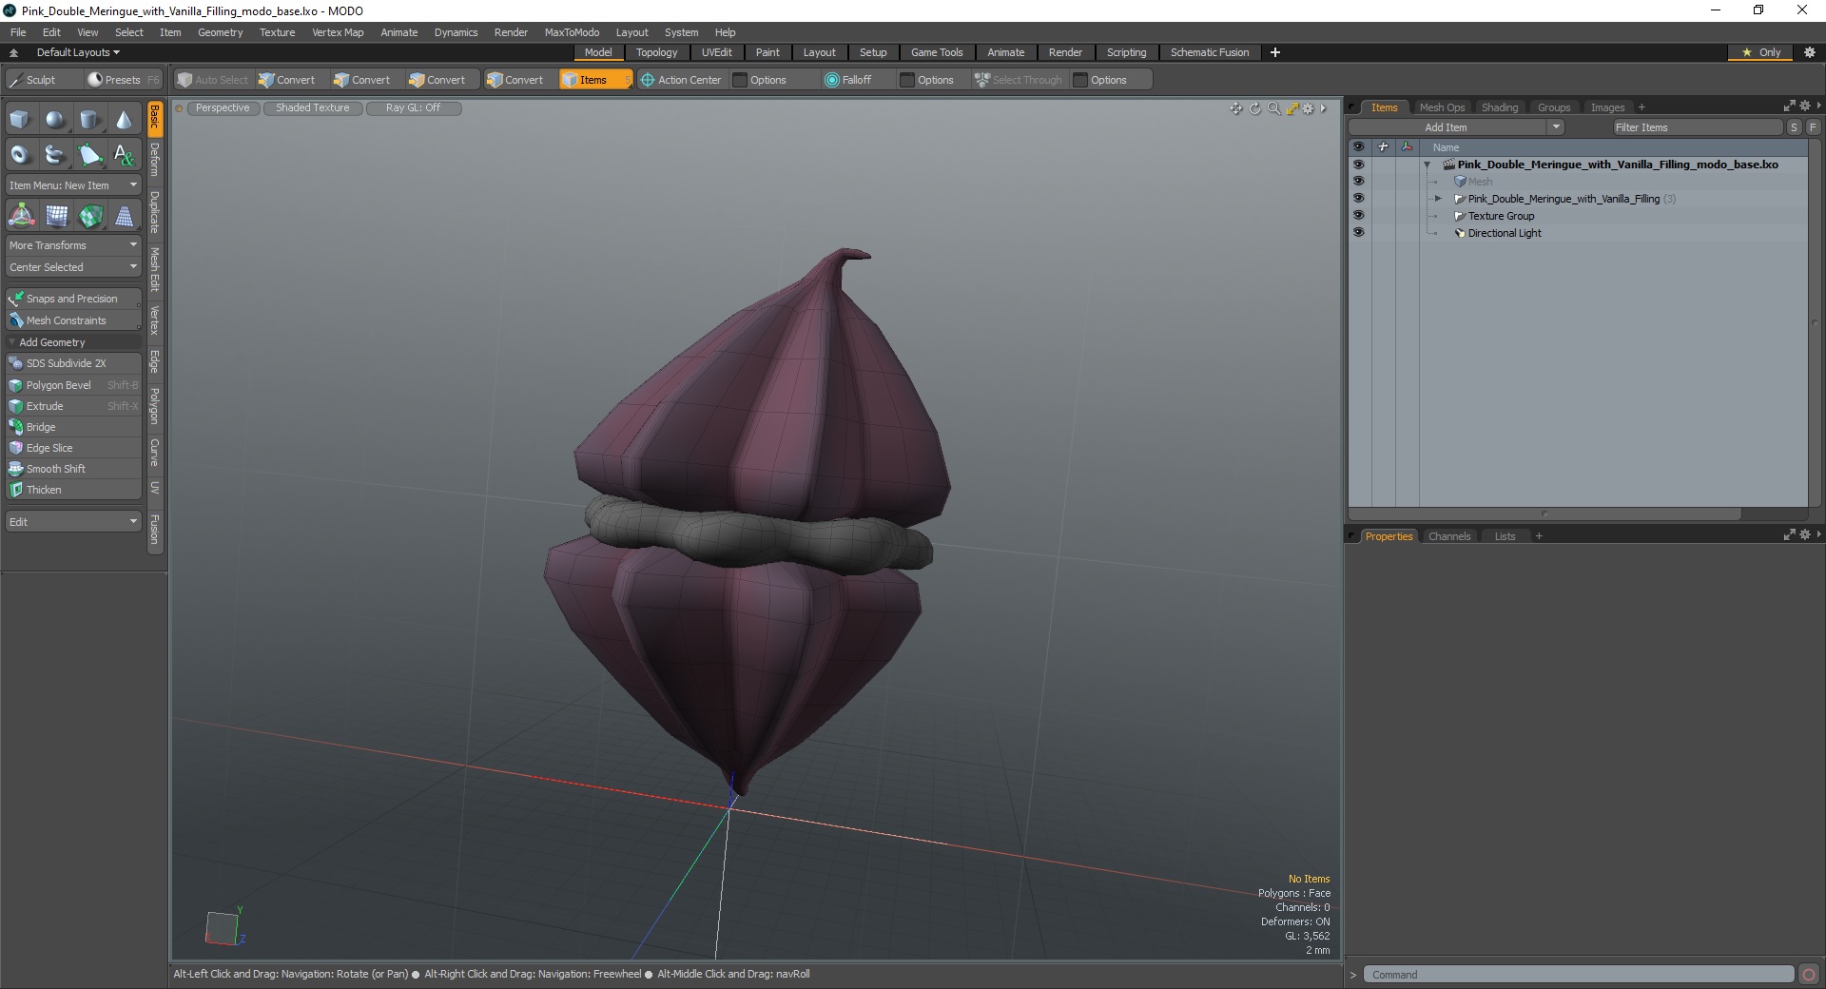Open the Geometry menu

[x=220, y=32]
